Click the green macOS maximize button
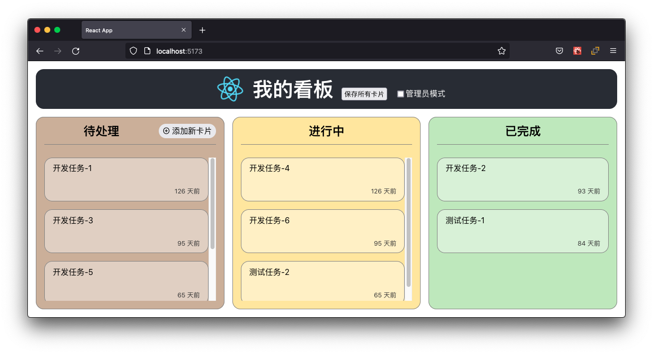The height and width of the screenshot is (354, 653). click(57, 30)
